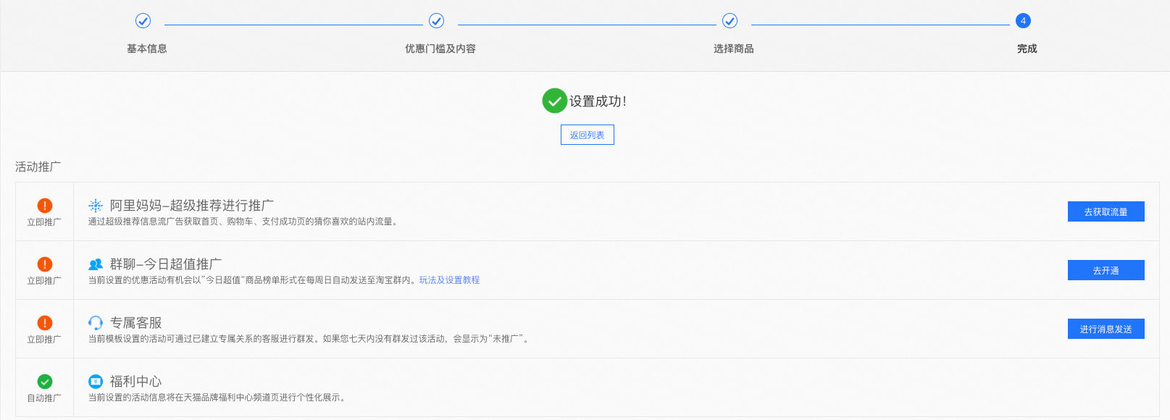This screenshot has width=1170, height=420.
Task: Select the 选择商品 step label
Action: coord(734,49)
